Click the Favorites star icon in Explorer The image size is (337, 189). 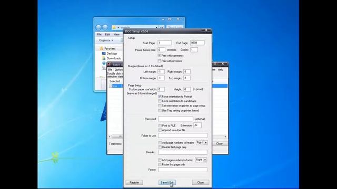point(102,49)
